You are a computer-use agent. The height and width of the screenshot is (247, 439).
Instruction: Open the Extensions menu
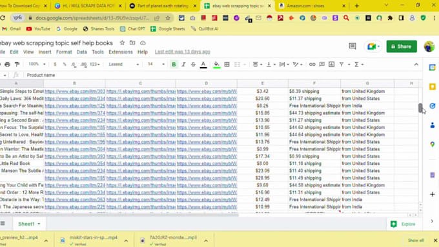coord(121,52)
